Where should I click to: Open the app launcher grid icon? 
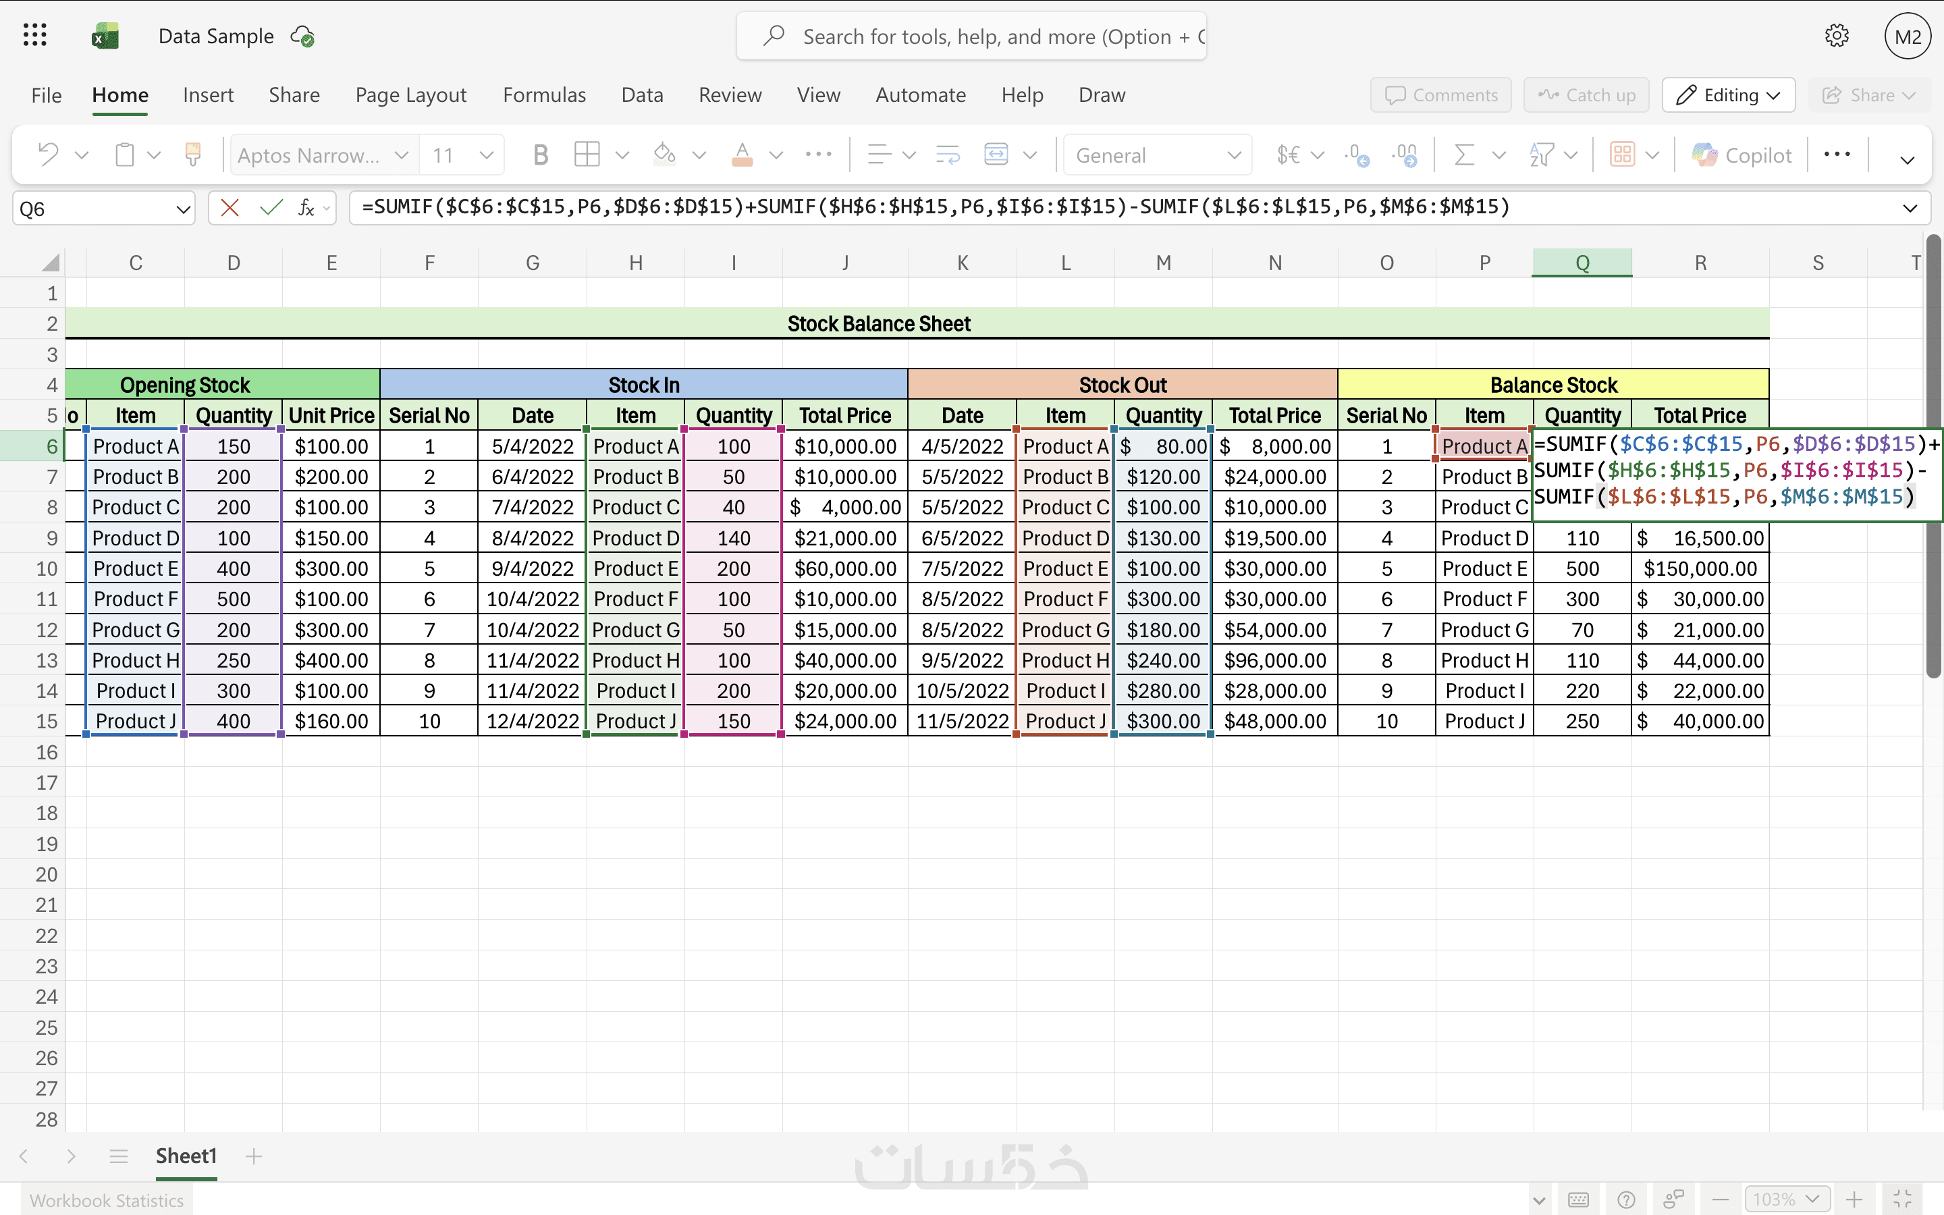click(x=34, y=35)
